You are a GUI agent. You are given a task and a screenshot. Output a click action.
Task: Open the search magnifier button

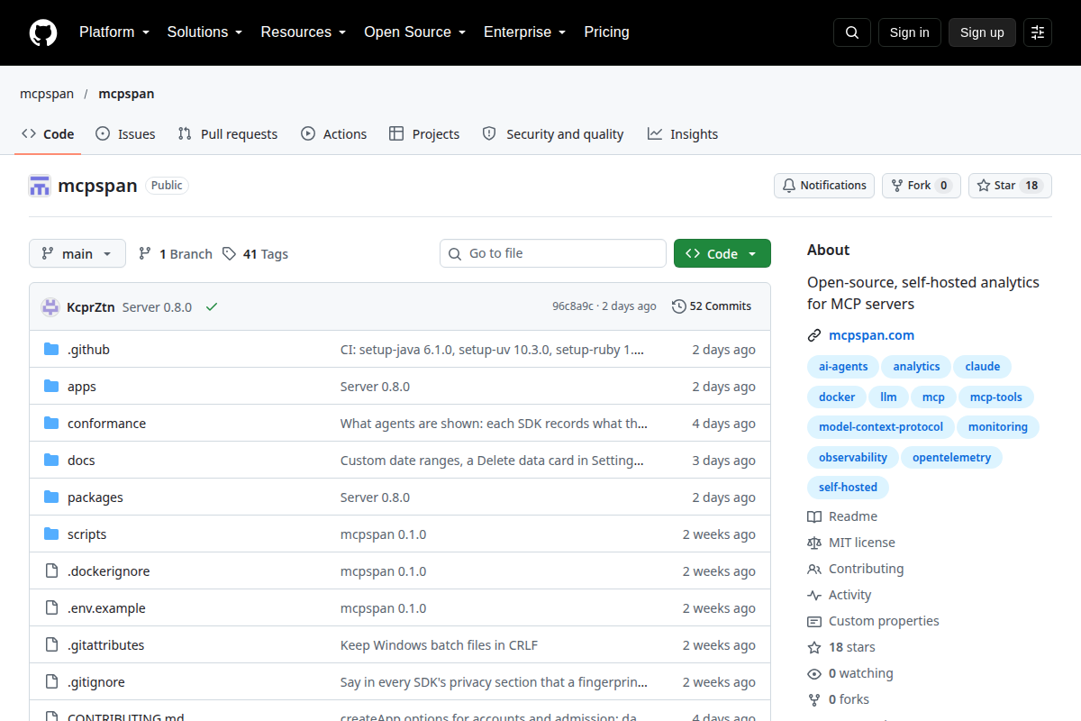852,32
